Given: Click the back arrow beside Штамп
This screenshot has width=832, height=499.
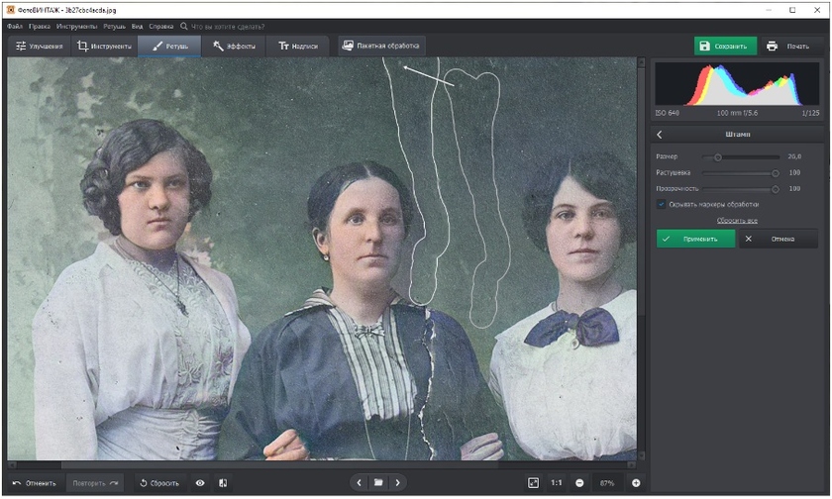Looking at the screenshot, I should tap(660, 135).
